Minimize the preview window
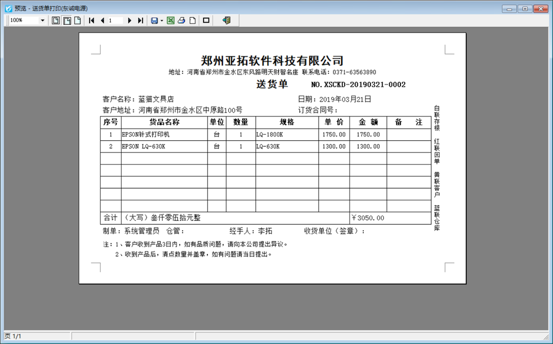 point(509,8)
